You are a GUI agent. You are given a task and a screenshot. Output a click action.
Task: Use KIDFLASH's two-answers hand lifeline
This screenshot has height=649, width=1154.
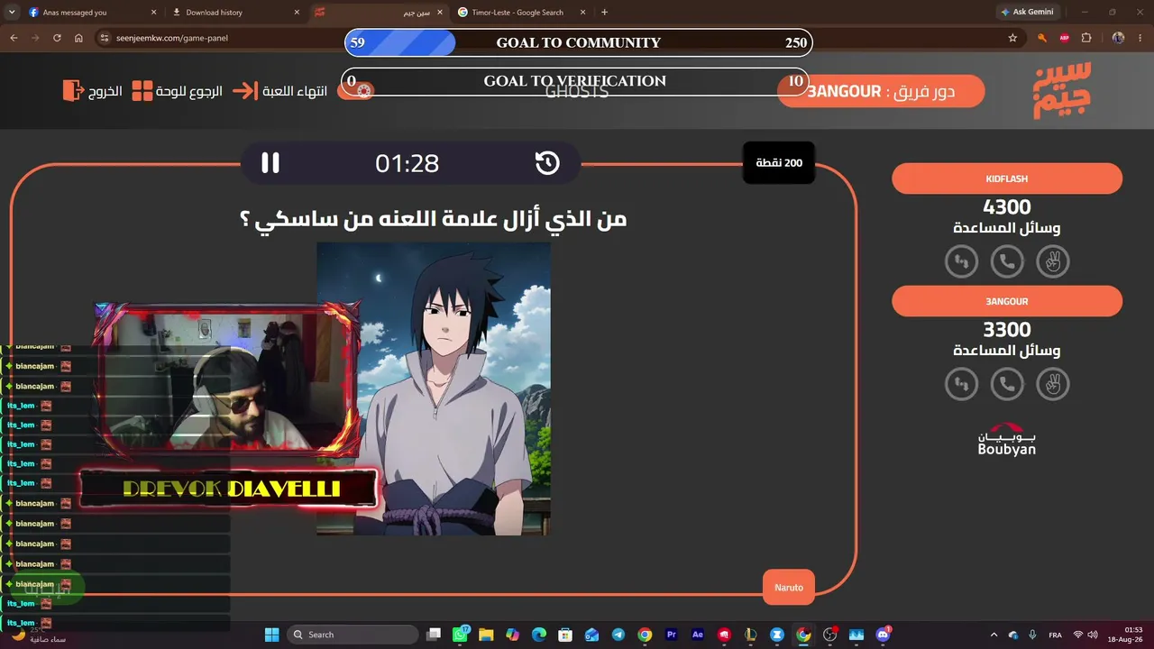(1052, 262)
